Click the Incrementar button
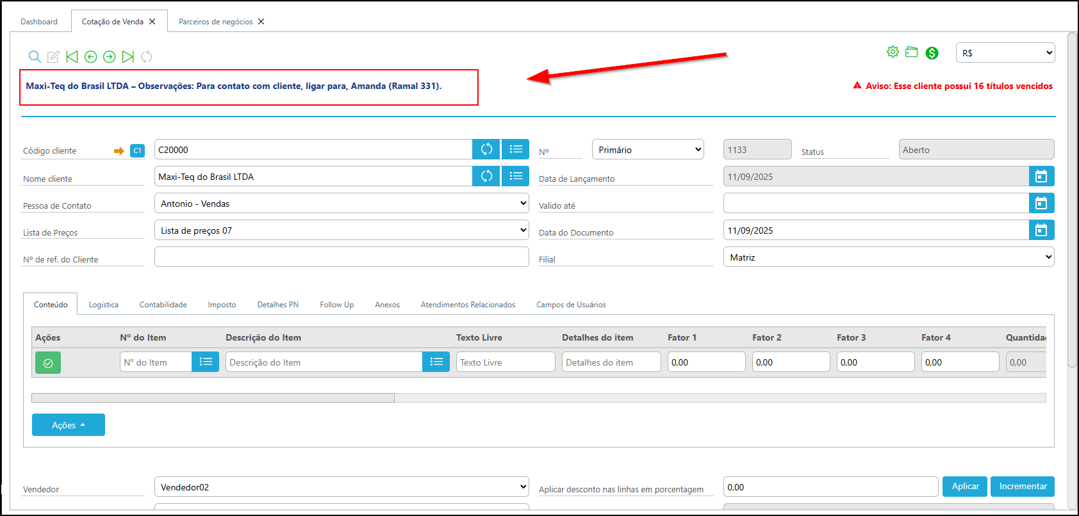 [x=1023, y=487]
